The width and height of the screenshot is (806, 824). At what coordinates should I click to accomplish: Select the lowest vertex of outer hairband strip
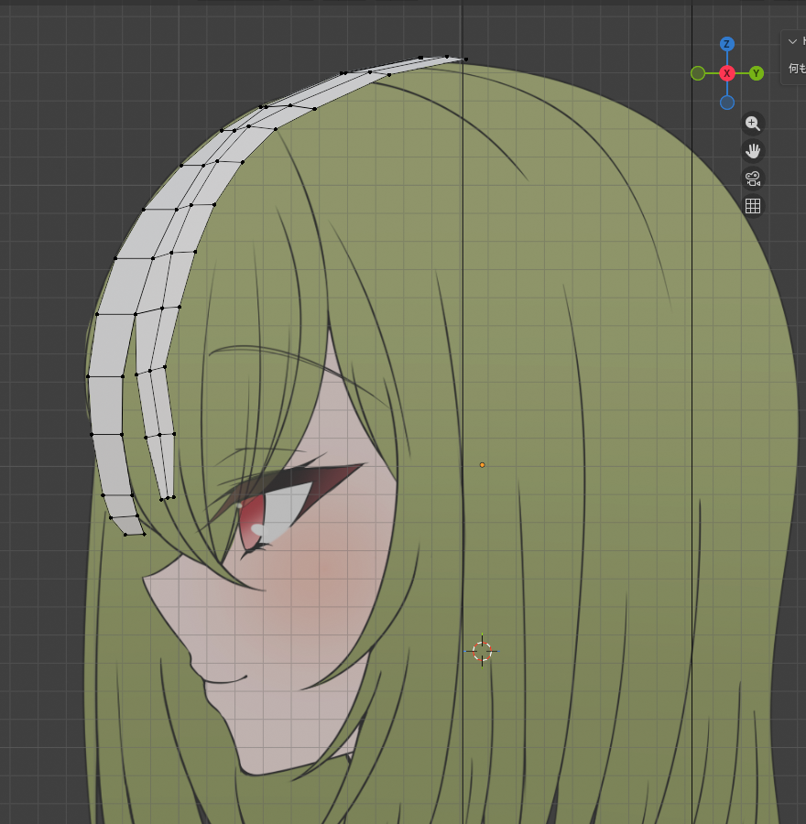(x=125, y=535)
